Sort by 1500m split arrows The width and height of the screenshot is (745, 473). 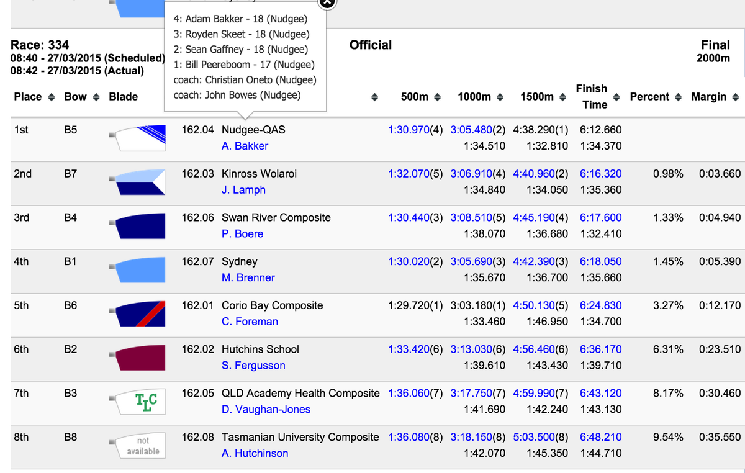[x=563, y=97]
